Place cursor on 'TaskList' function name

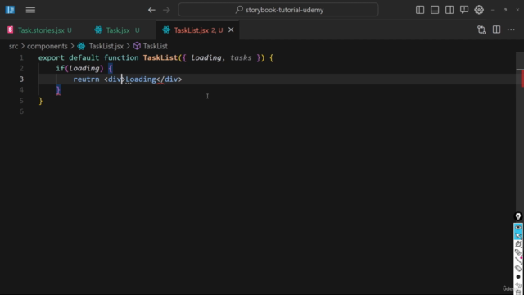[x=160, y=57]
